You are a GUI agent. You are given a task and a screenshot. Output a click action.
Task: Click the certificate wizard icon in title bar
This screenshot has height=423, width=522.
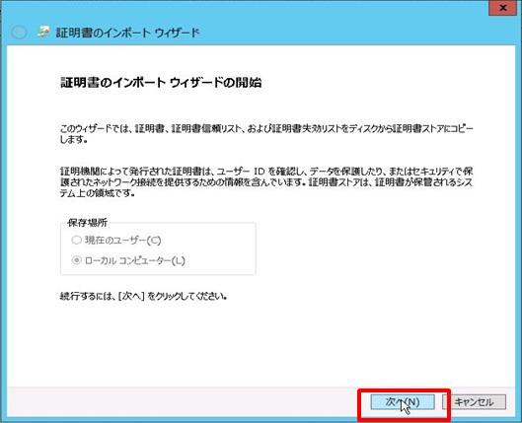[x=43, y=33]
